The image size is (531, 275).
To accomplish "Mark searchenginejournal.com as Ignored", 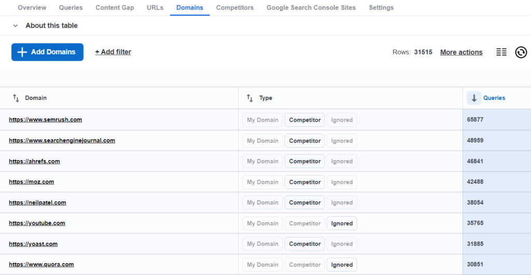I will click(342, 141).
